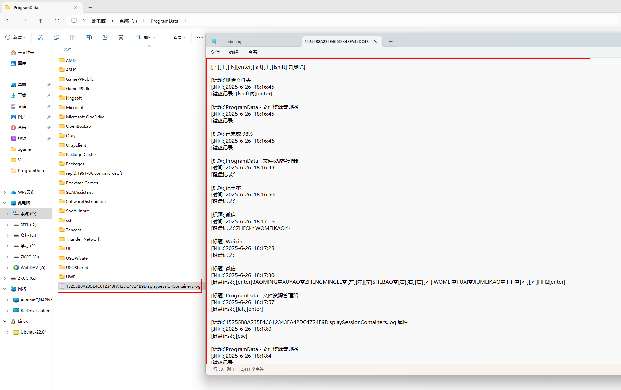Screen dimensions: 621x390
Task: Click the Share icon in Explorer toolbar
Action: 105,37
